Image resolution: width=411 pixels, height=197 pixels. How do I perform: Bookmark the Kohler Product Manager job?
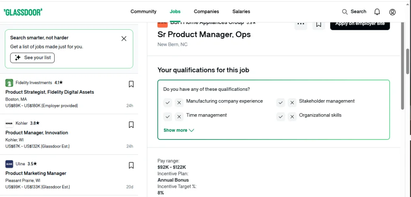tap(131, 125)
